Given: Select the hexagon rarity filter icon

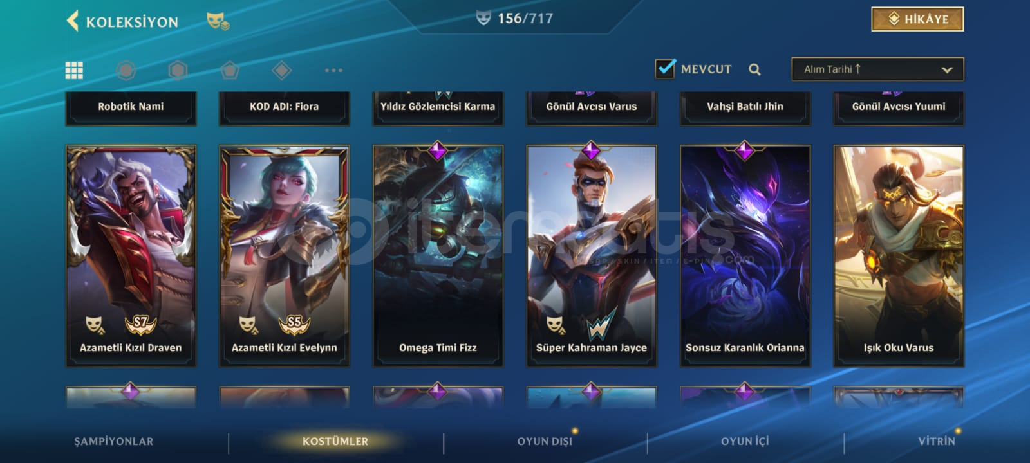Looking at the screenshot, I should click(x=178, y=70).
